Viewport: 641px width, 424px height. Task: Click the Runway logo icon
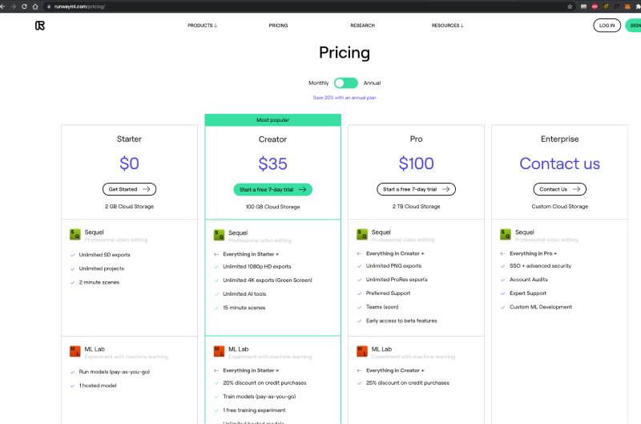pyautogui.click(x=39, y=26)
